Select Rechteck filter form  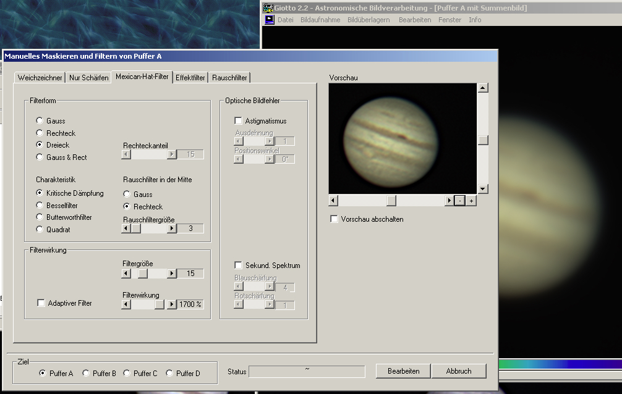click(x=56, y=133)
